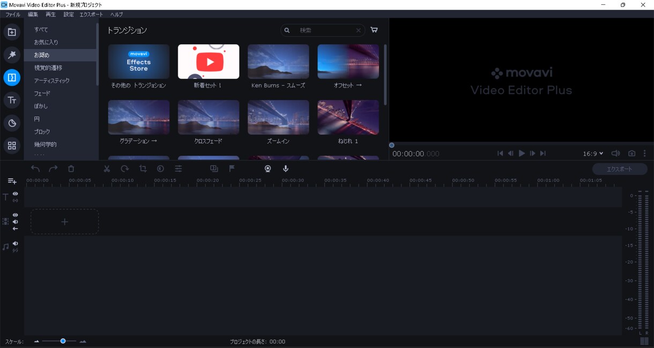Select the transitions panel icon
654x348 pixels.
[12, 78]
